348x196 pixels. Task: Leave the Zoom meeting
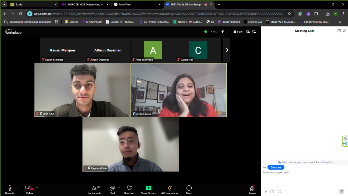(252, 190)
